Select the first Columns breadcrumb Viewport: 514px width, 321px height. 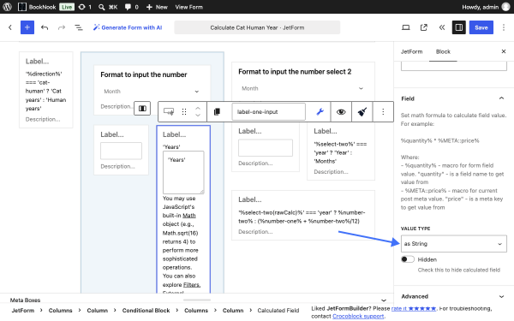[60, 311]
